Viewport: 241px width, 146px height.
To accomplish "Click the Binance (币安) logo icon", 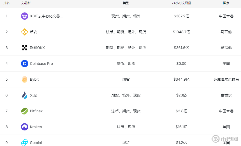I will tap(25, 32).
